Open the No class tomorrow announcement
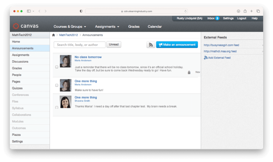This screenshot has height=162, width=273. click(88, 57)
